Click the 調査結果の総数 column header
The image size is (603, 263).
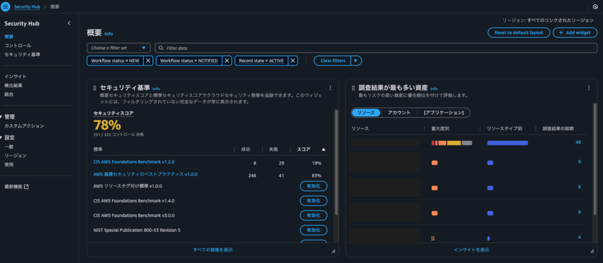(558, 129)
